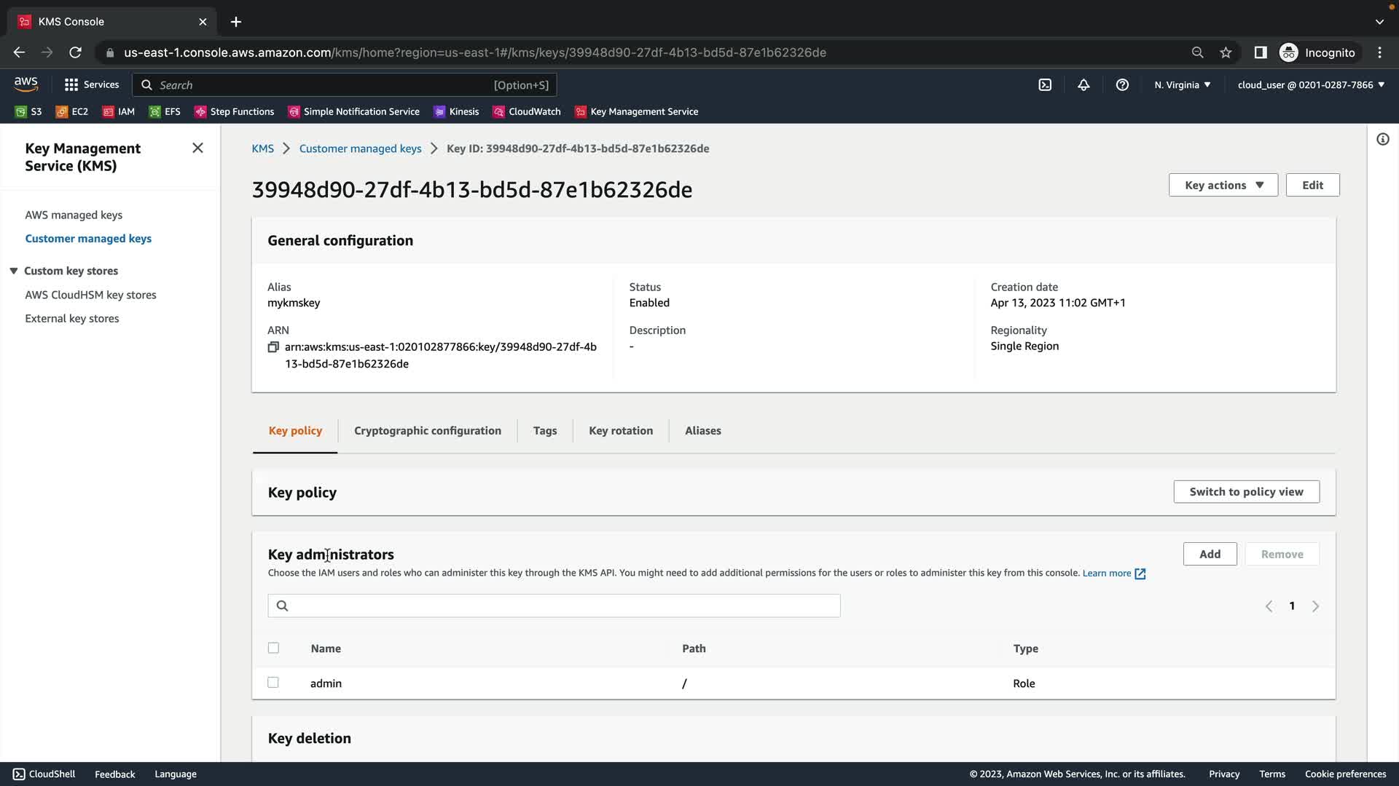Open CloudShell from top navigation icon
The height and width of the screenshot is (786, 1399).
point(1045,85)
